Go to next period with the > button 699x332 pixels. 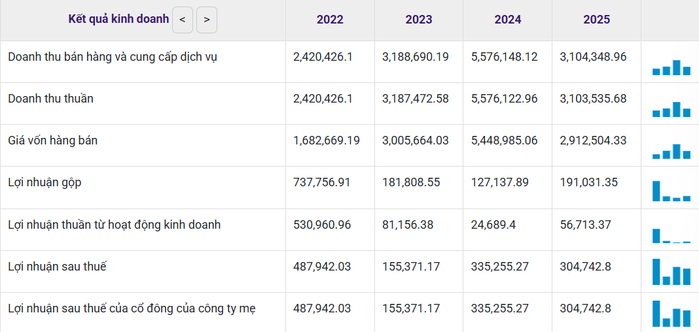pos(206,20)
